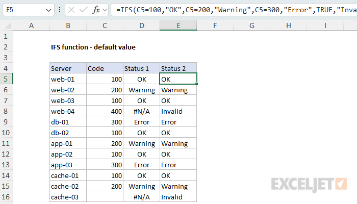The width and height of the screenshot is (357, 204).
Task: Click into the formula bar IFS formula
Action: click(234, 10)
